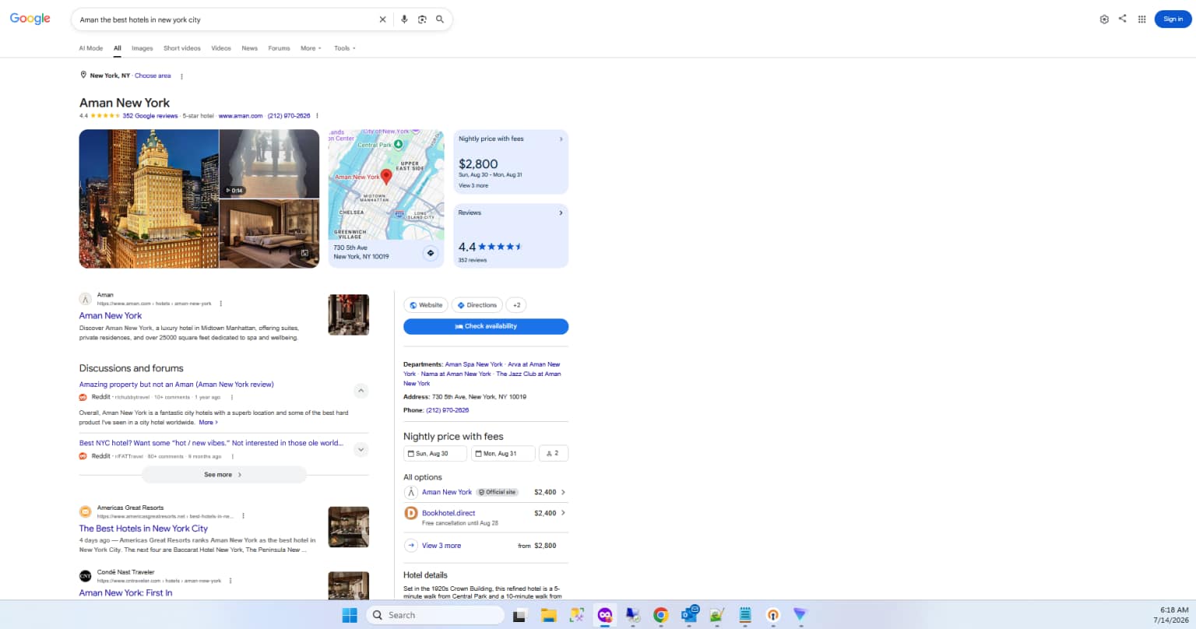Click the Directions button
The height and width of the screenshot is (629, 1196).
[477, 305]
